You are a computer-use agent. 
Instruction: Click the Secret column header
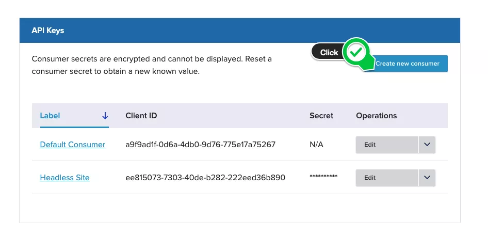[x=321, y=116]
